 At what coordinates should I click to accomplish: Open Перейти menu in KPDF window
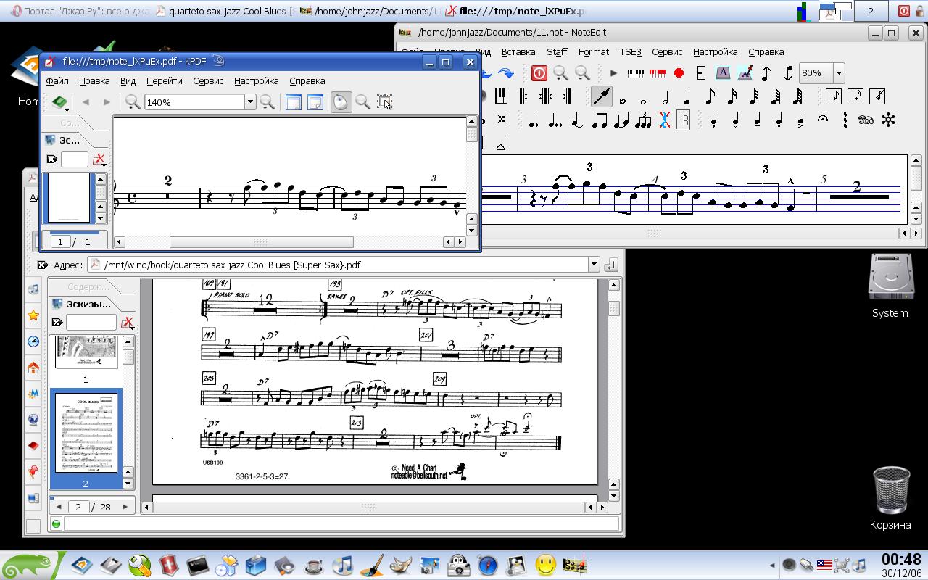click(x=164, y=80)
